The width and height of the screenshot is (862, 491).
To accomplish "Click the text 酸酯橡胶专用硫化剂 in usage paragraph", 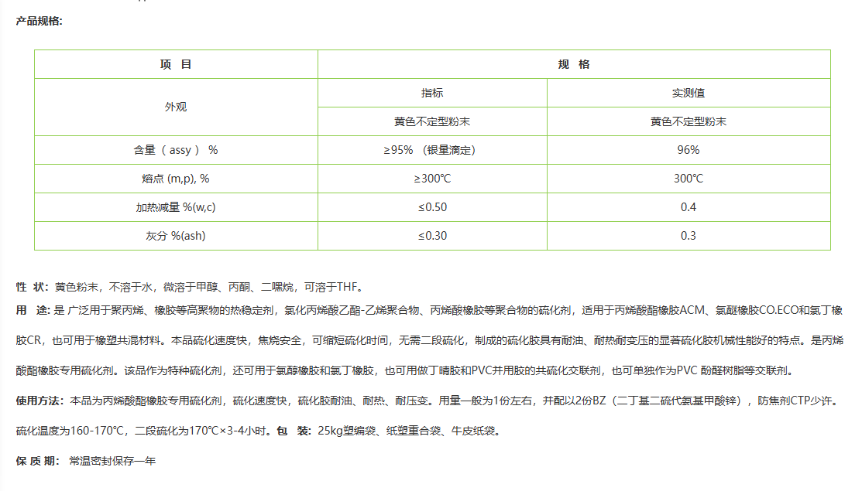I will [65, 371].
